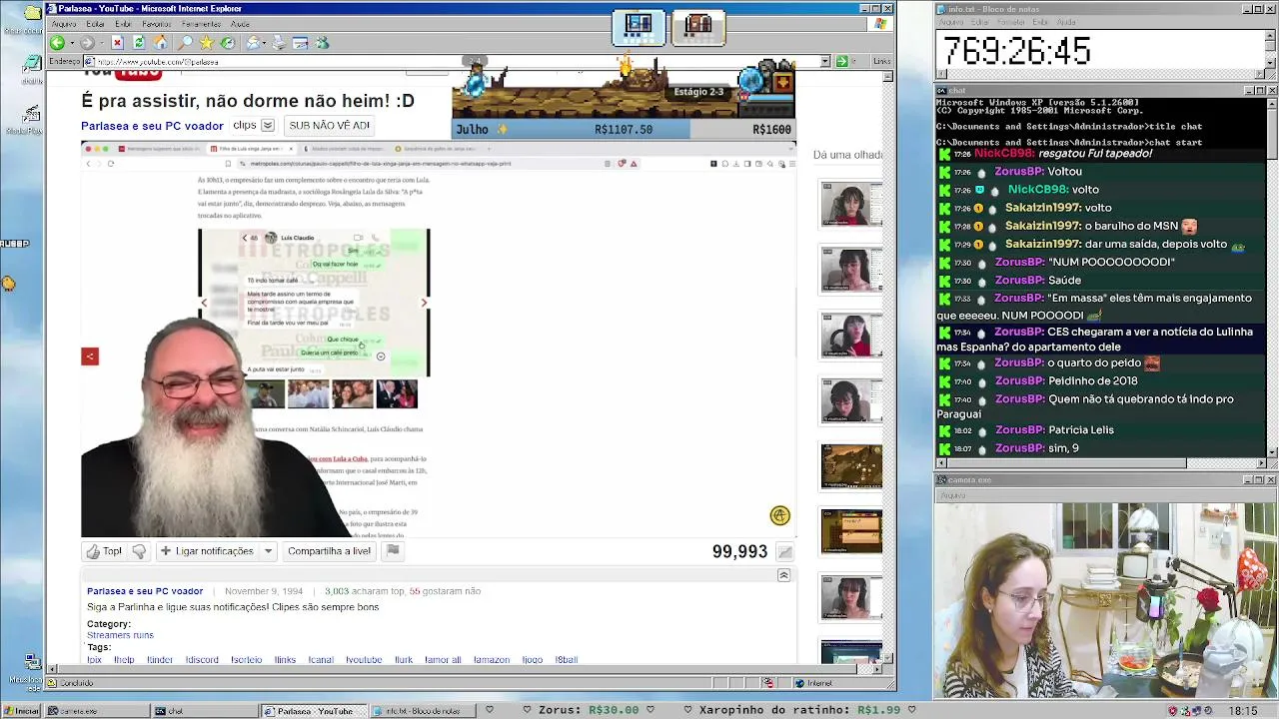Screen dimensions: 1279x719
Task: Open the Mail icon in the toolbar
Action: pos(253,43)
